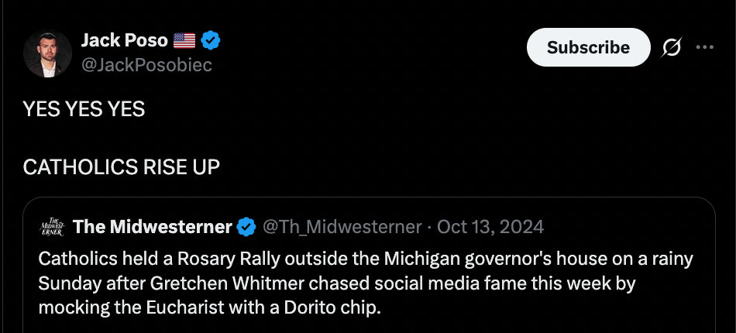Click The Midwesterner logo avatar
This screenshot has width=736, height=333.
click(x=51, y=226)
